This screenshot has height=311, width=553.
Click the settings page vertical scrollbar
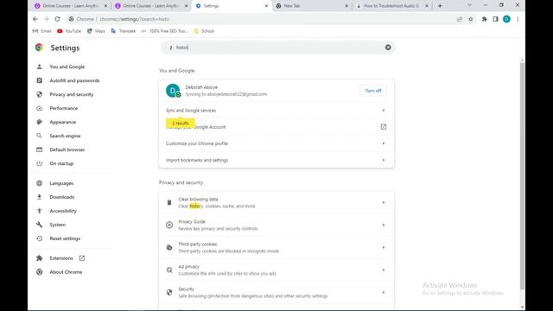[522, 175]
